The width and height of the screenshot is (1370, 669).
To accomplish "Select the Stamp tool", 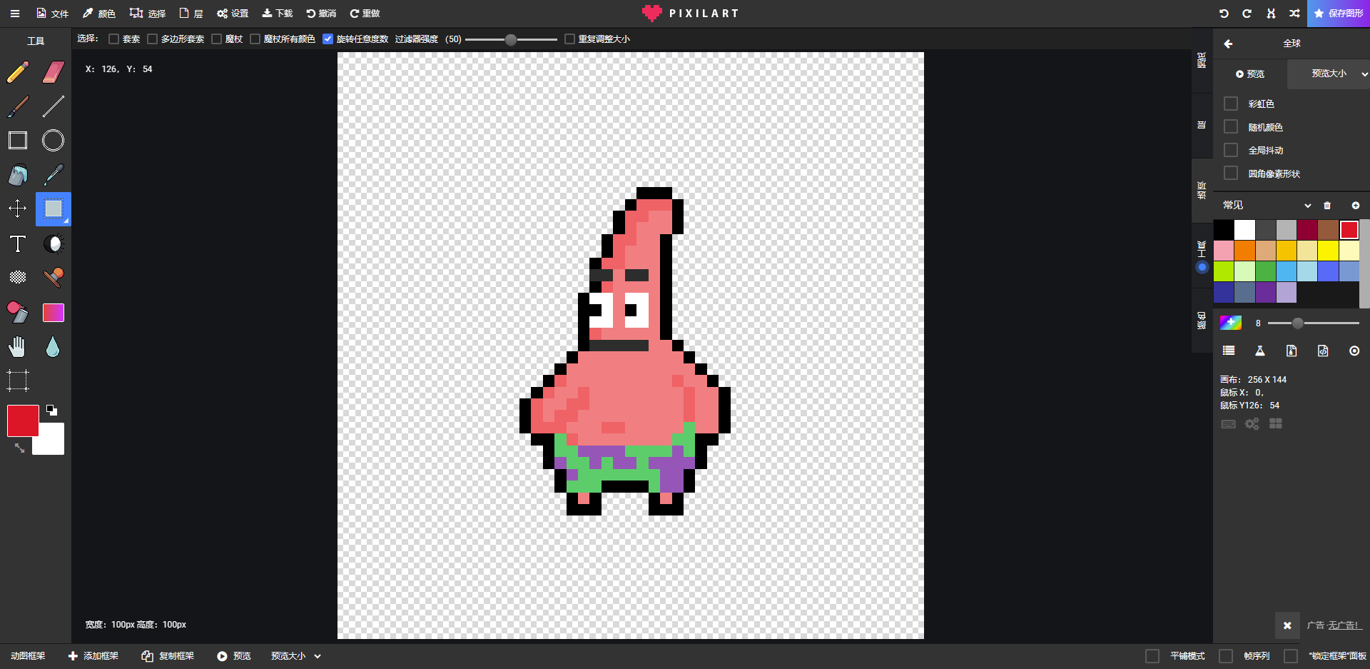I will 54,277.
